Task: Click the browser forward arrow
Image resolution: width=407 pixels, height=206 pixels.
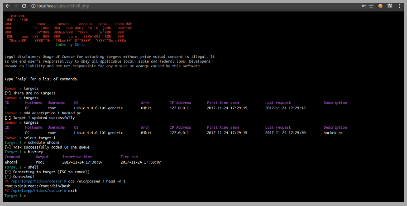Action: [x=16, y=6]
